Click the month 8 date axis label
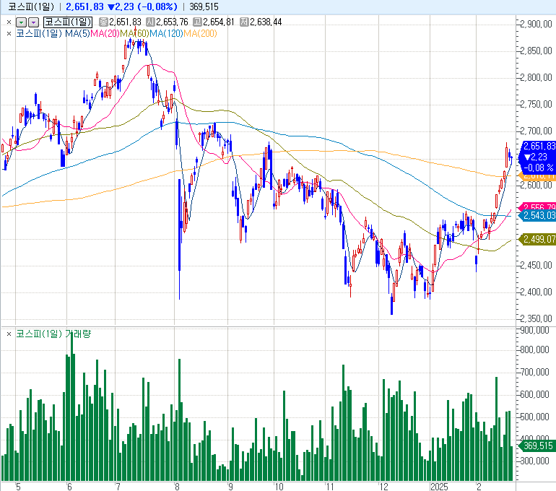 click(177, 487)
